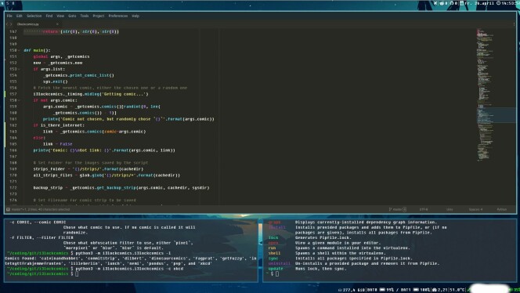Click '-c COMIC, --comic COMIC' in left terminal
The image size is (520, 293).
(x=38, y=222)
